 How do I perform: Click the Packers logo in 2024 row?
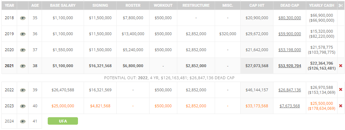point(23,121)
